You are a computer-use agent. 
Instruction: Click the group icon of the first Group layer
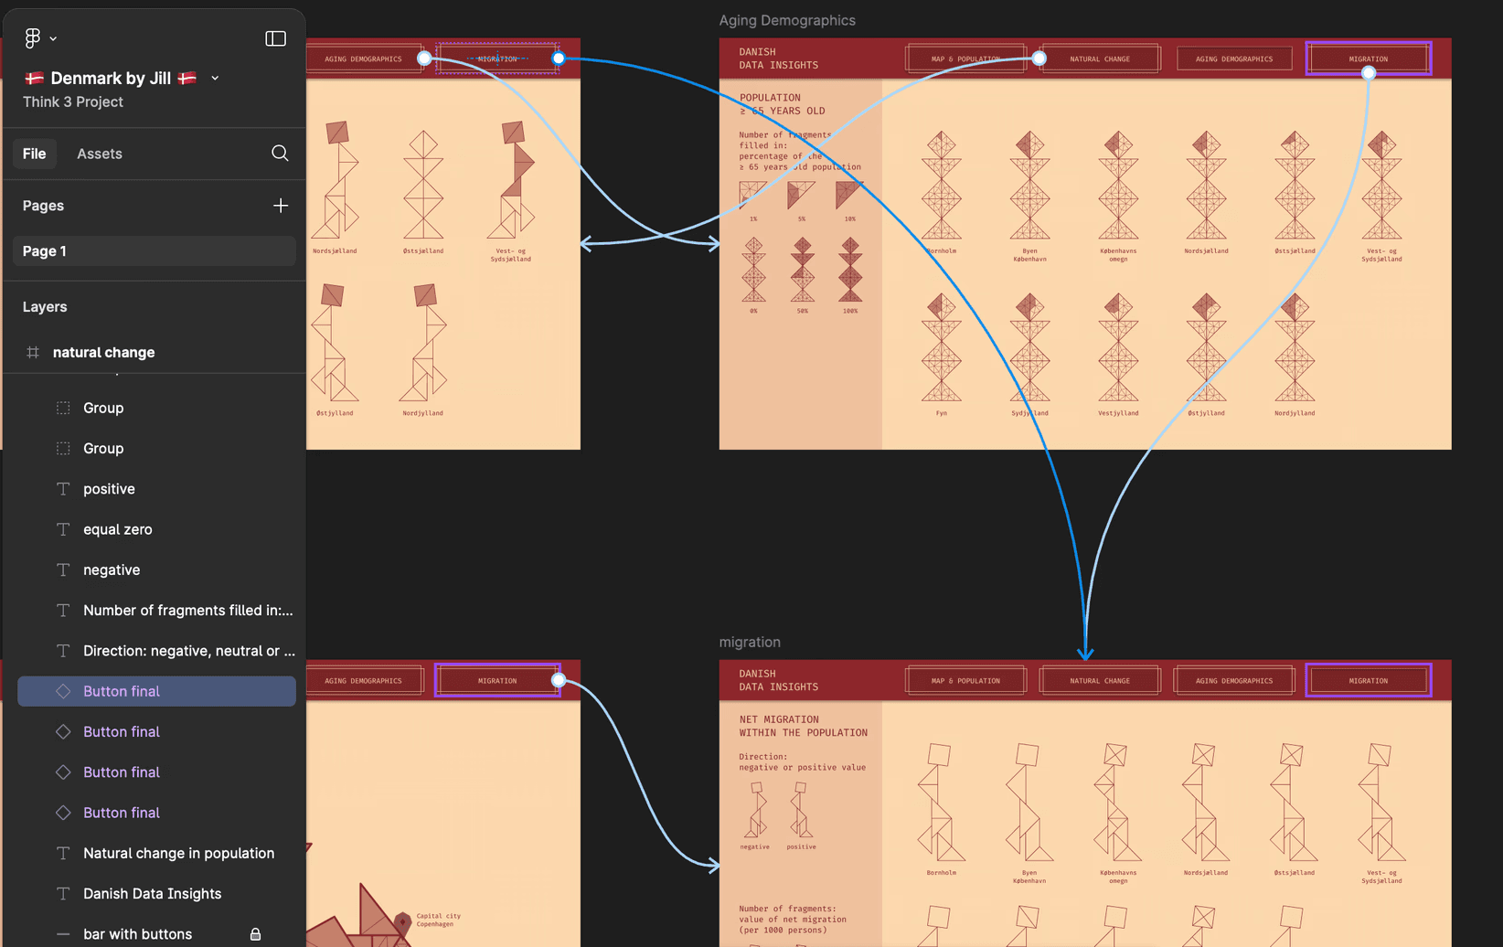tap(63, 408)
